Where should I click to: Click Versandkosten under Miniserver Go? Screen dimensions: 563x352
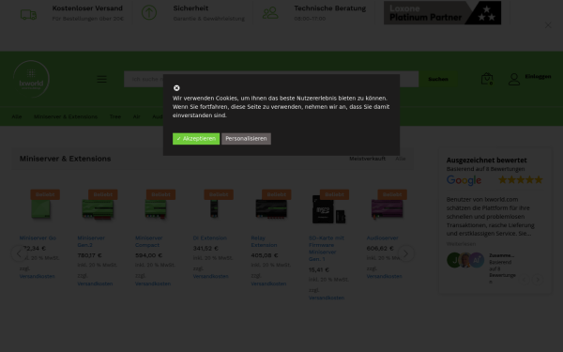[x=37, y=276]
